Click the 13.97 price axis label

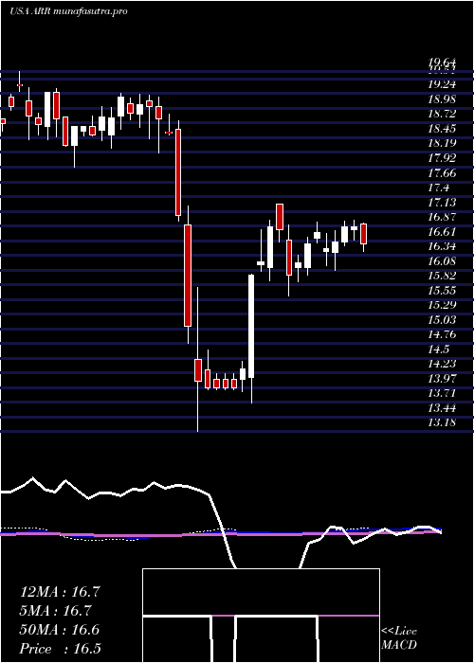442,379
